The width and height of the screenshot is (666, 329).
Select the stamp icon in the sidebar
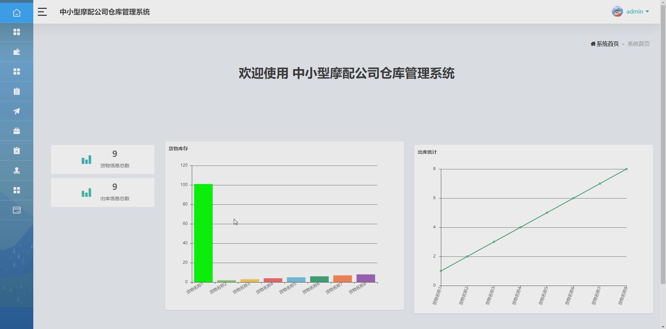point(16,170)
